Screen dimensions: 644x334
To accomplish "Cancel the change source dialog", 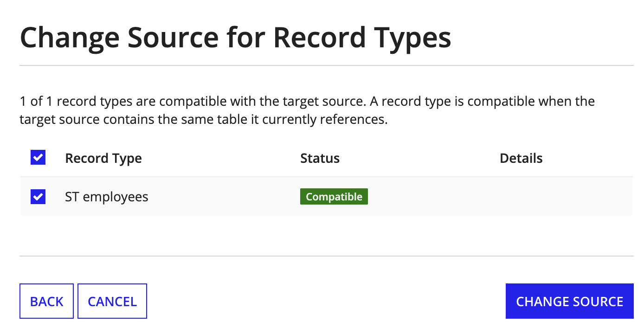I will coord(112,302).
